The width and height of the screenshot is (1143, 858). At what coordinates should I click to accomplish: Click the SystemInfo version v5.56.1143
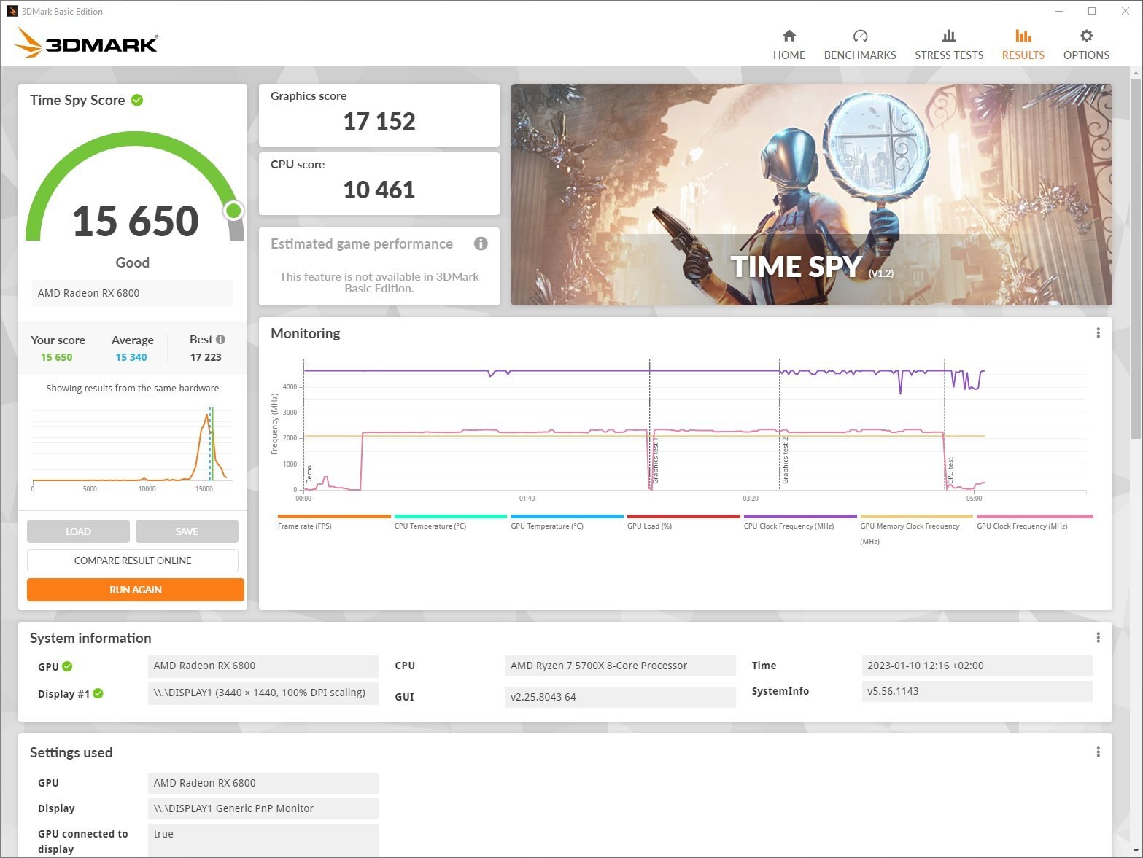tap(977, 691)
